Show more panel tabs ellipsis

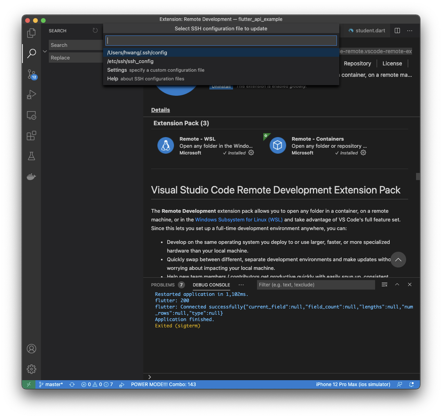click(241, 285)
